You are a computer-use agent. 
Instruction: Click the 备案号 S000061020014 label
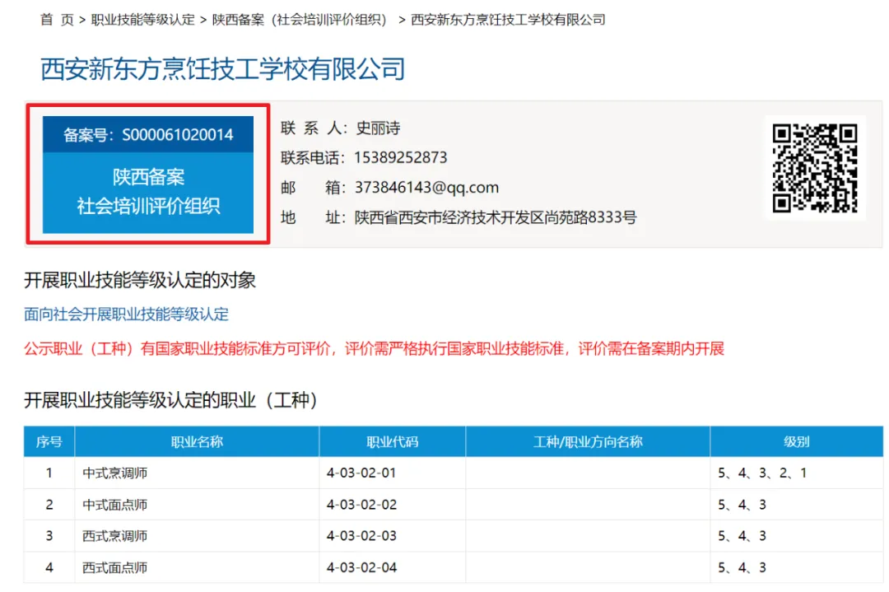(148, 135)
